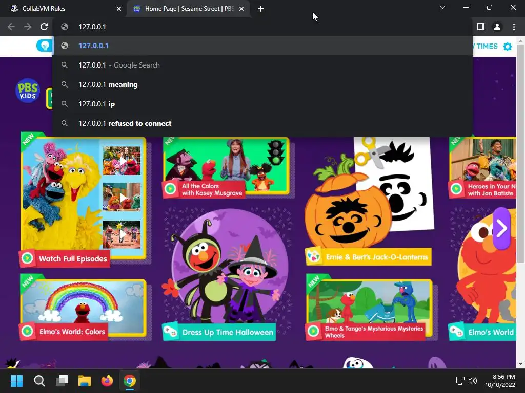Click craft icon on Jack-O-Lanterns label
This screenshot has height=393, width=525.
[x=314, y=257]
